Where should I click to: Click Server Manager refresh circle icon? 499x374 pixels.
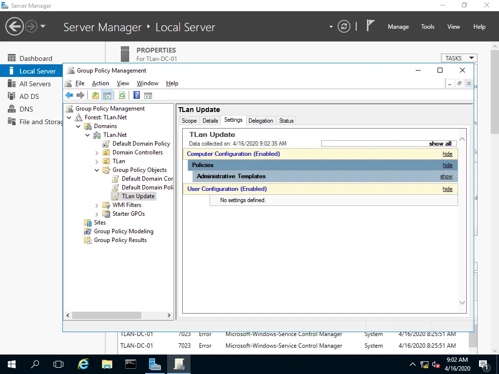pos(344,26)
